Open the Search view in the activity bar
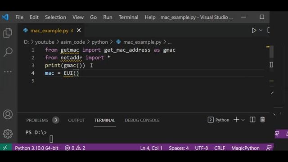Viewport: 288px width, 162px height. pyautogui.click(x=8, y=52)
